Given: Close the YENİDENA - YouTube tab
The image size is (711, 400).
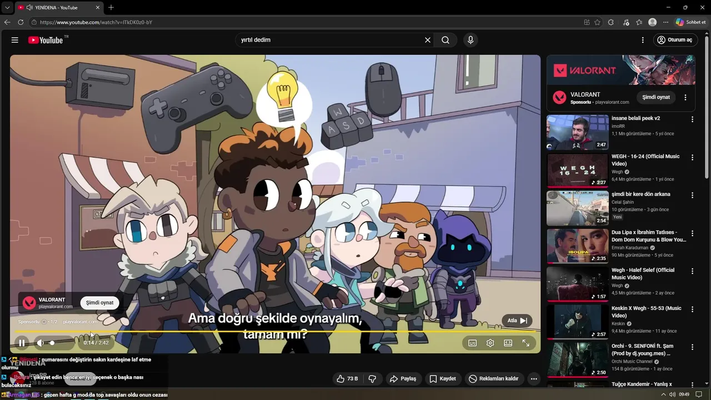Looking at the screenshot, I should (98, 8).
